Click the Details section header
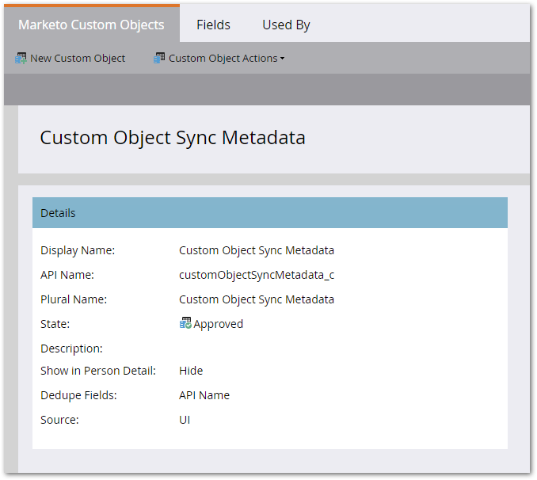The width and height of the screenshot is (537, 480). tap(269, 213)
